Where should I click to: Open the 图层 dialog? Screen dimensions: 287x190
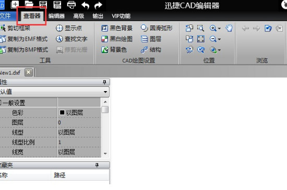(151, 39)
